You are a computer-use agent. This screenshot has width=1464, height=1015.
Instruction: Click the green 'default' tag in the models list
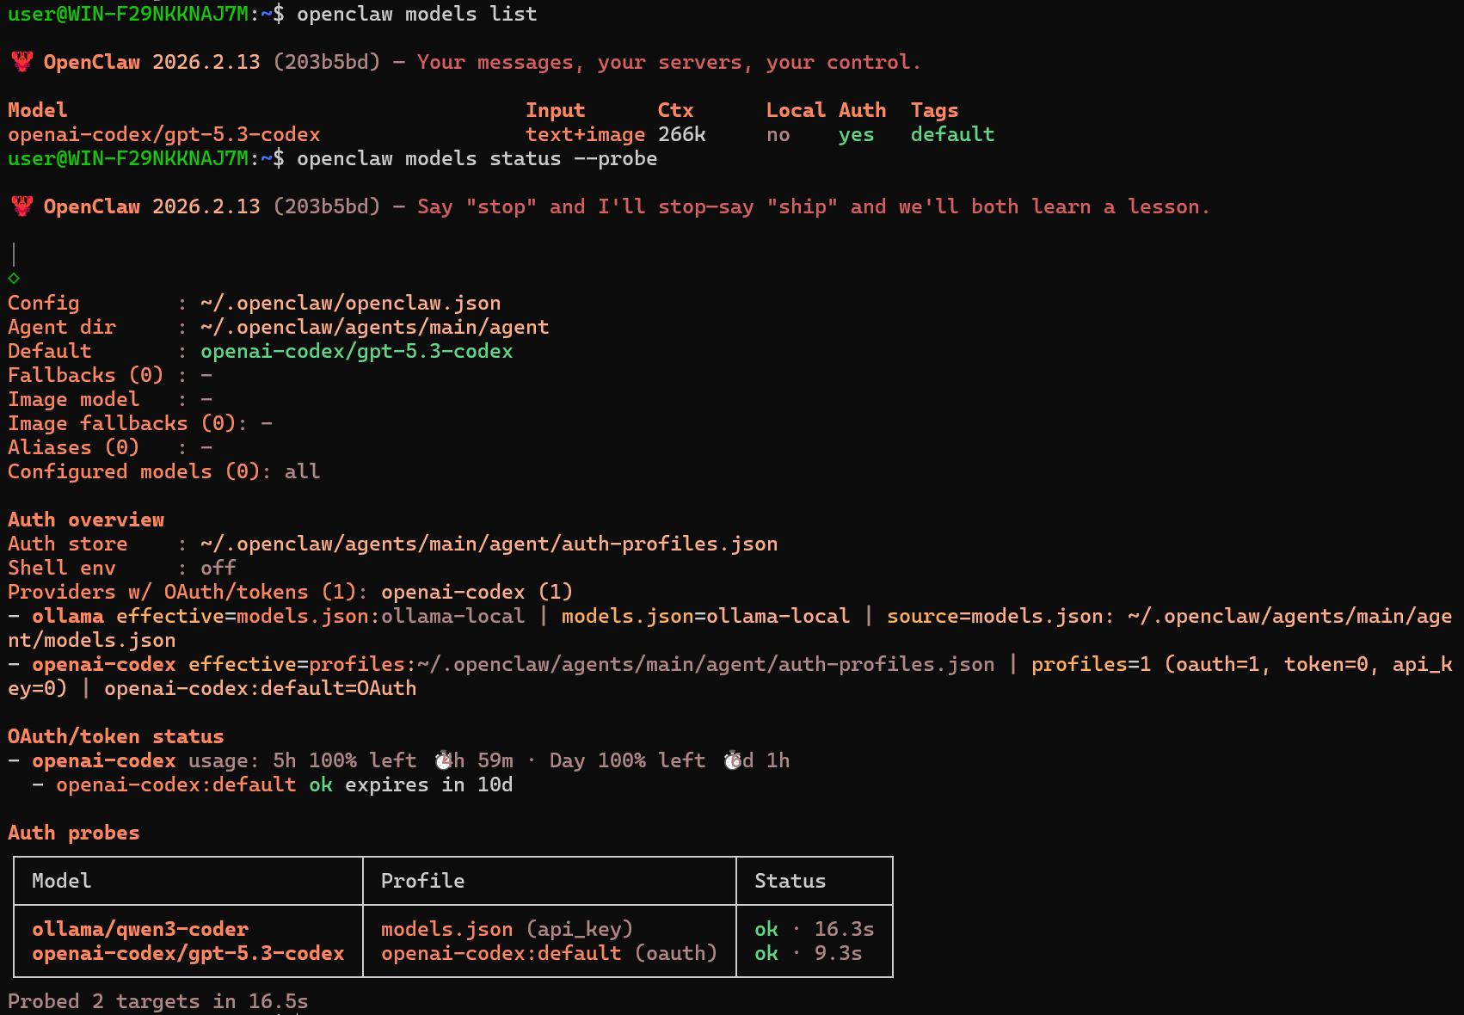pyautogui.click(x=952, y=134)
